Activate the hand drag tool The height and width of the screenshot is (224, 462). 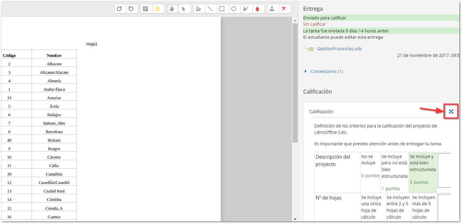click(x=172, y=9)
